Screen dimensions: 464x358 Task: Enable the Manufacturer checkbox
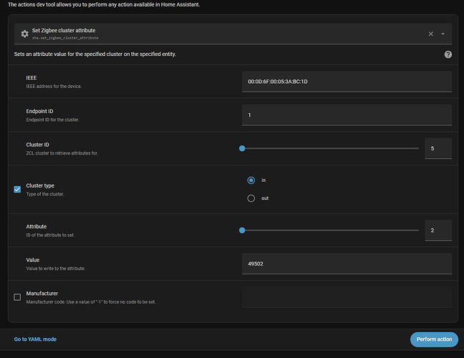17,296
